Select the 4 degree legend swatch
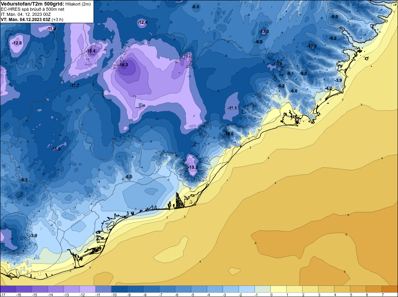Image resolution: width=398 pixels, height=297 pixels. coord(342,289)
